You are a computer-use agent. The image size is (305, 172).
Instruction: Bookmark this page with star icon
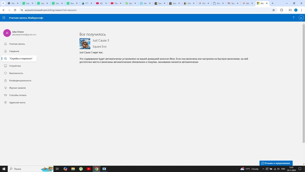[273, 10]
